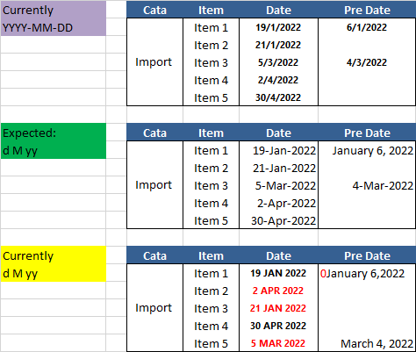
Task: Click the red '2 APR 2022' cell
Action: point(278,291)
